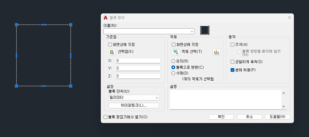Click the 객체 선택(T) label text
The image size is (309, 137).
point(192,51)
